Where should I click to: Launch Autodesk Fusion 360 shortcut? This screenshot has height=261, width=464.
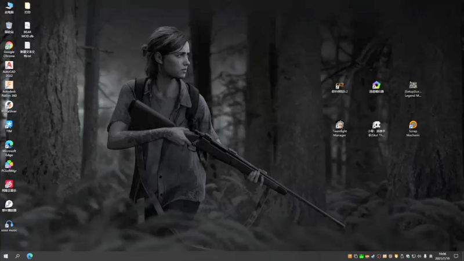click(x=9, y=89)
